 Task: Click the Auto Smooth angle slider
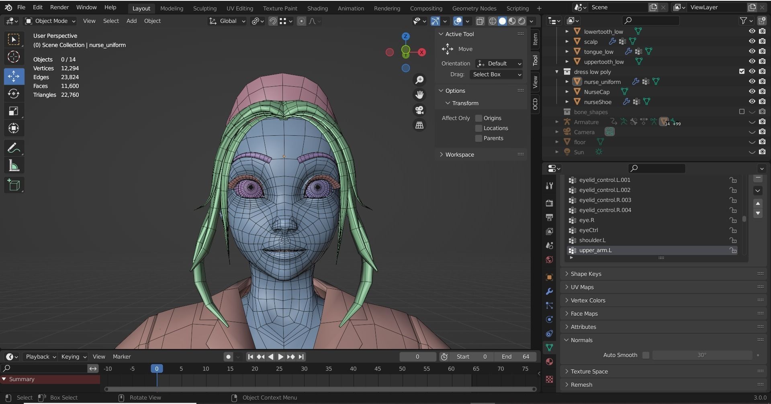701,355
